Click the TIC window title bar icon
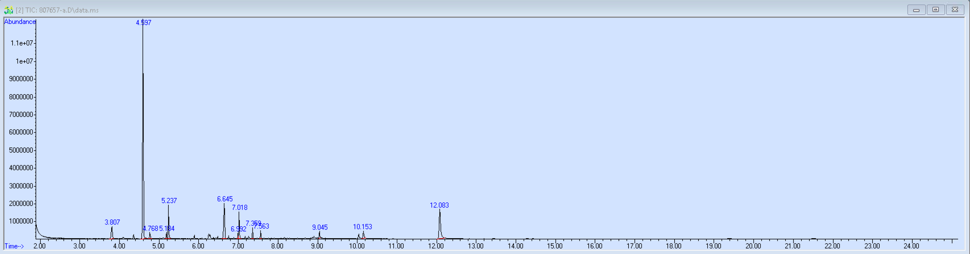The height and width of the screenshot is (254, 970). 8,10
